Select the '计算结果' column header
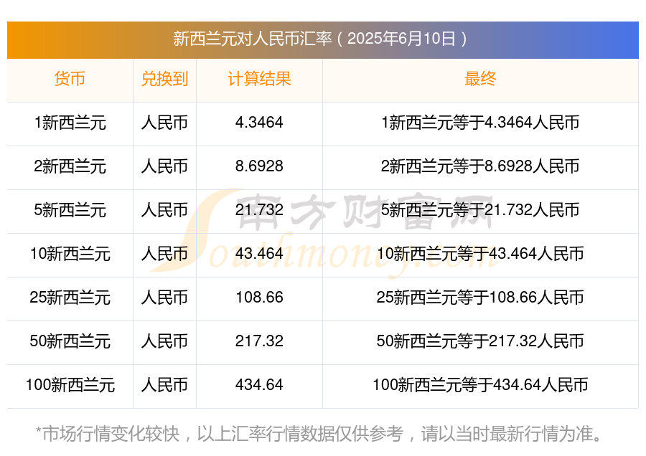 tap(259, 79)
